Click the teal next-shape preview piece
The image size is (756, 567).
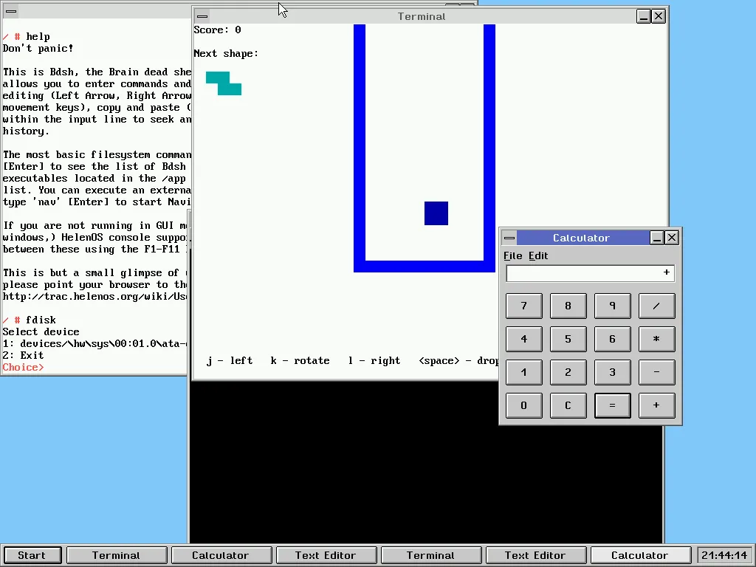tap(224, 83)
